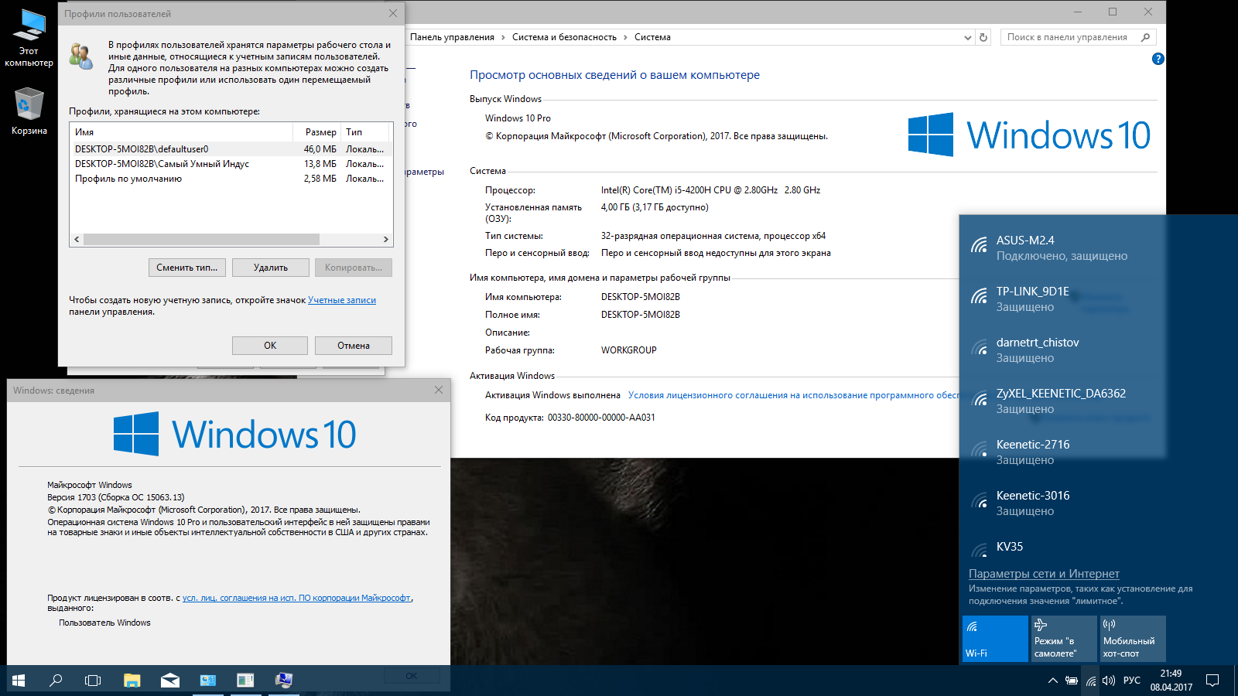Toggle airplane mode tile
Image resolution: width=1238 pixels, height=696 pixels.
pyautogui.click(x=1064, y=638)
